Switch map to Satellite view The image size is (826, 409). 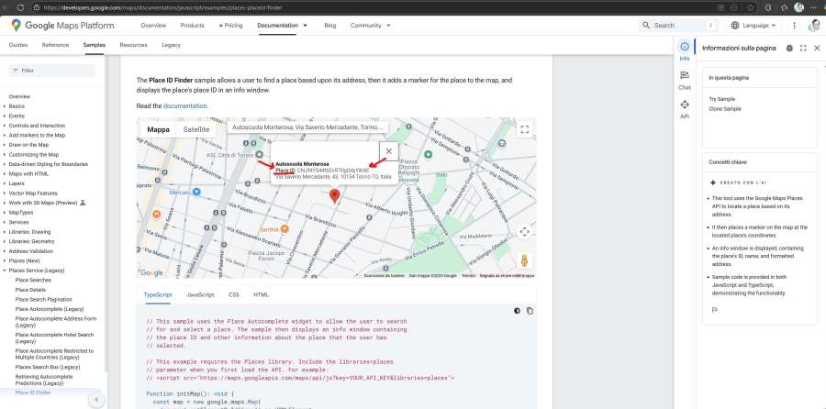point(196,130)
